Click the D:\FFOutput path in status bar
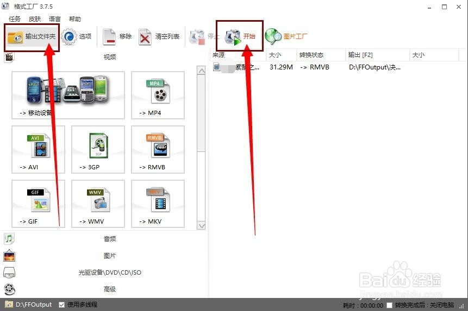 tap(34, 304)
